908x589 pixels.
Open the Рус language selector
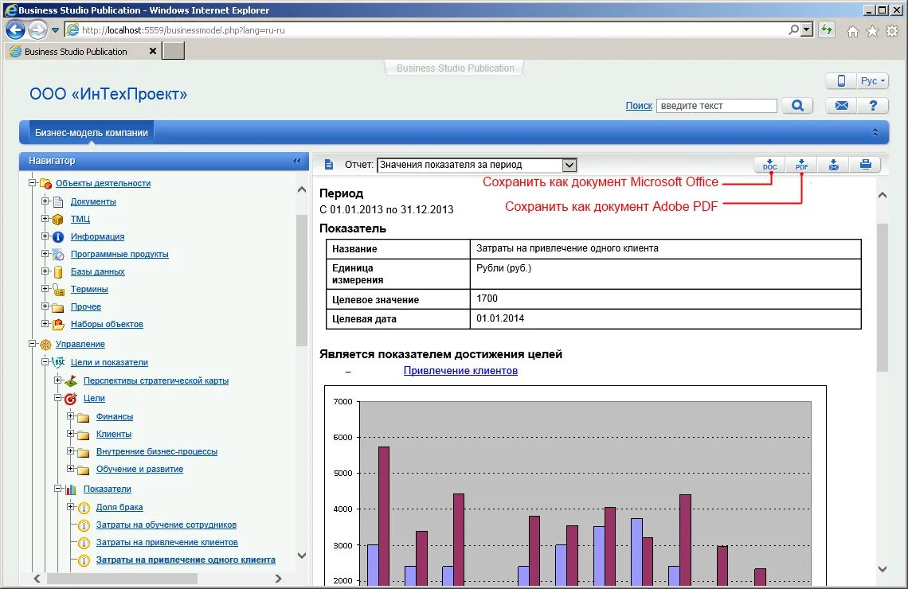click(x=871, y=80)
